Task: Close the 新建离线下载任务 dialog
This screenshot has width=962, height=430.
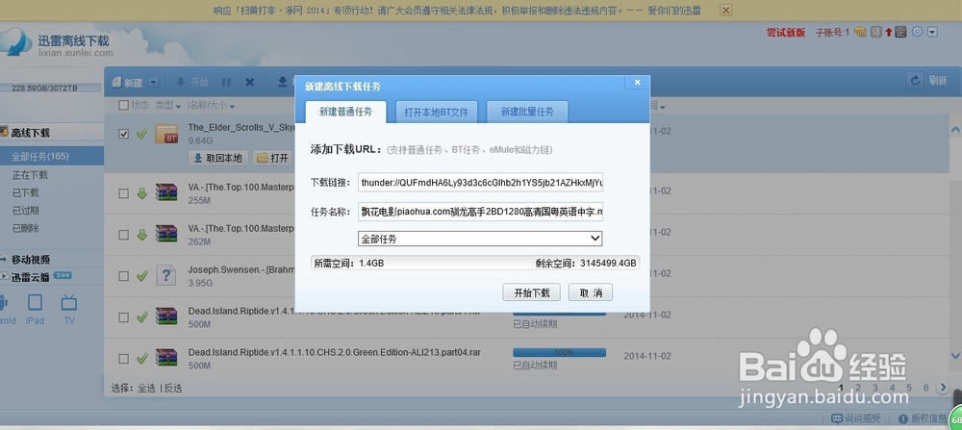Action: point(637,82)
